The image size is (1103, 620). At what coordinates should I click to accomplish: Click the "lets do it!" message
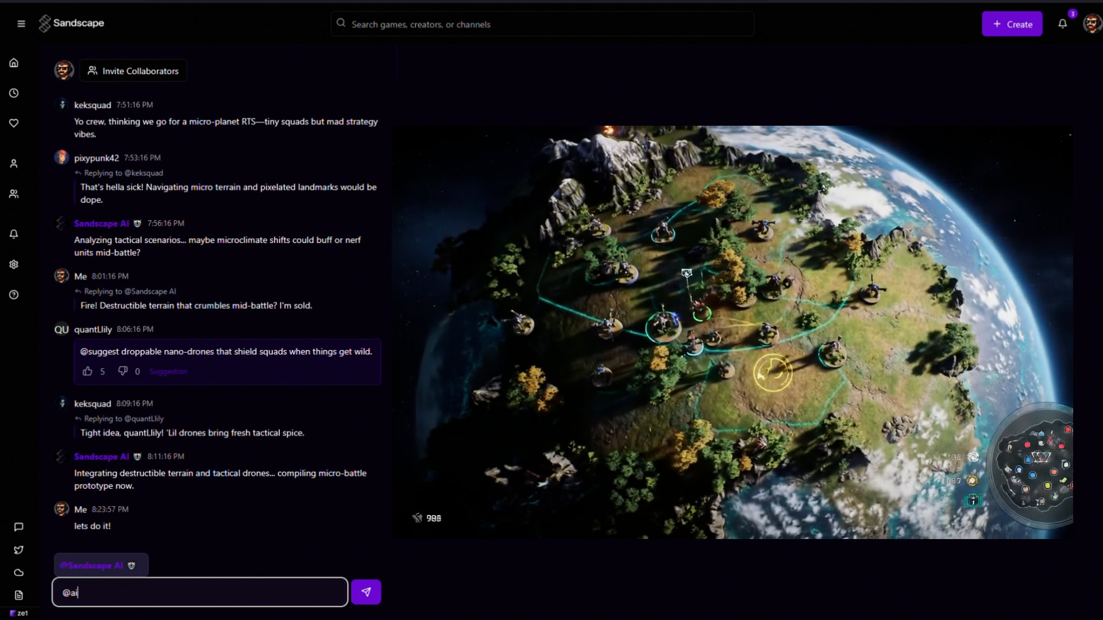coord(92,526)
